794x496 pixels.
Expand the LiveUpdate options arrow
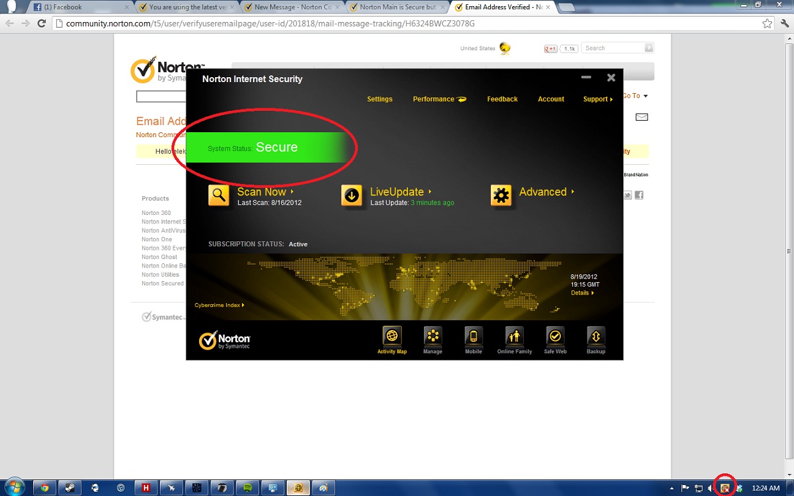pyautogui.click(x=430, y=192)
